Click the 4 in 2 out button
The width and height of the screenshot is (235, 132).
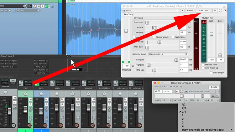204,10
